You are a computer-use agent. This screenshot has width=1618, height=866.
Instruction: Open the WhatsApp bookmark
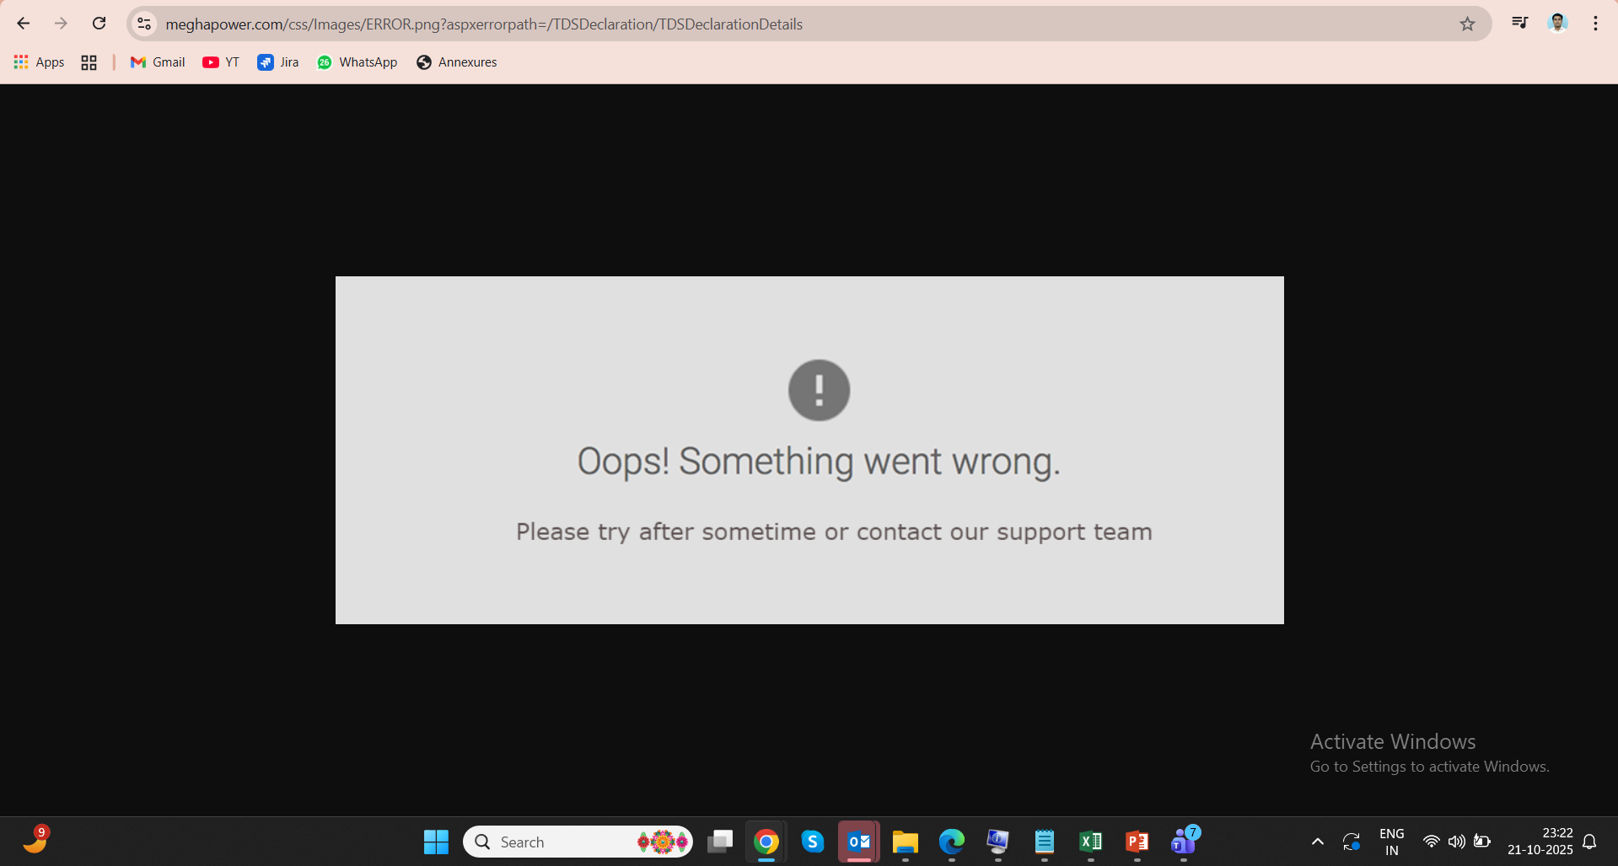pos(357,62)
